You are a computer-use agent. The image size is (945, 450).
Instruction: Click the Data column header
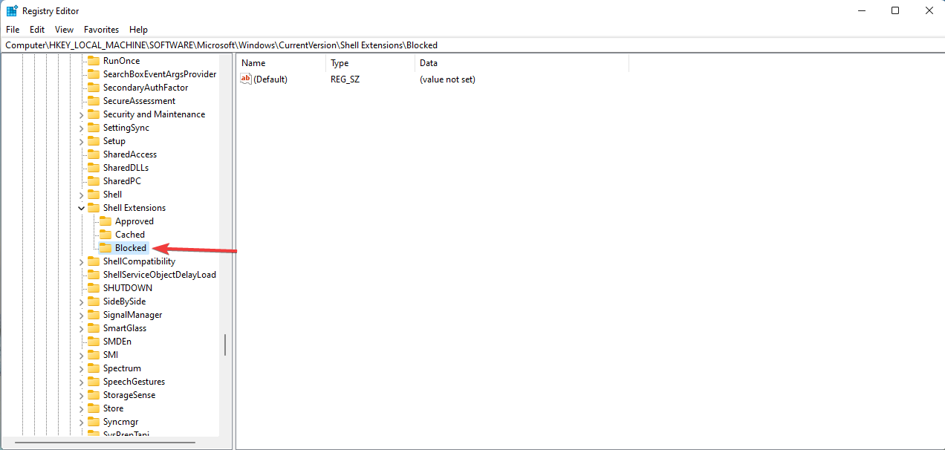[x=522, y=63]
